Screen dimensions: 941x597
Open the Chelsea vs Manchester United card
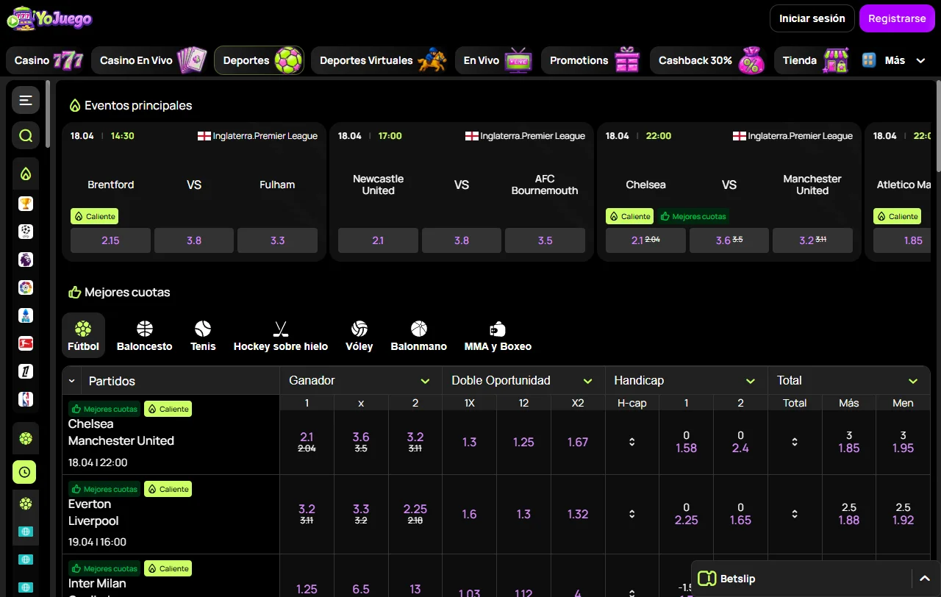pos(729,192)
